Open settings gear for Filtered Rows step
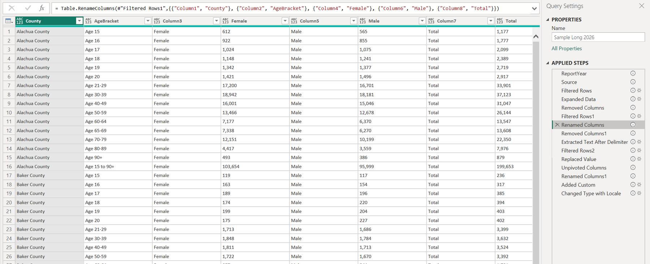The height and width of the screenshot is (264, 650). 639,91
